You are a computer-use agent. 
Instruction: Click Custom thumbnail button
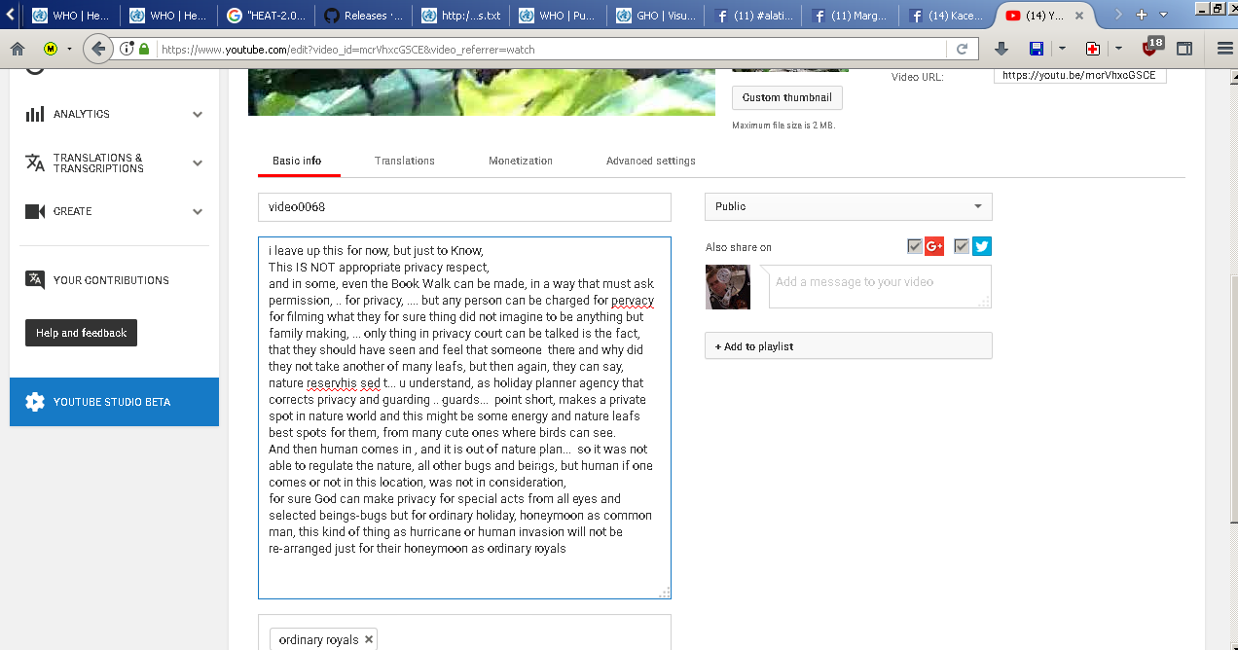787,97
